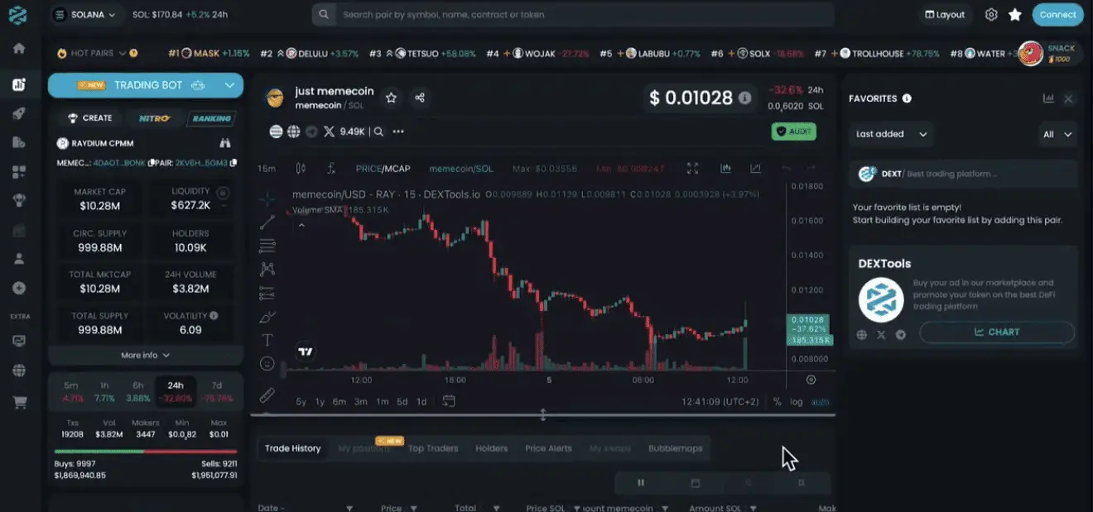Open the rocket icon in sidebar
The height and width of the screenshot is (512, 1093).
[x=18, y=114]
